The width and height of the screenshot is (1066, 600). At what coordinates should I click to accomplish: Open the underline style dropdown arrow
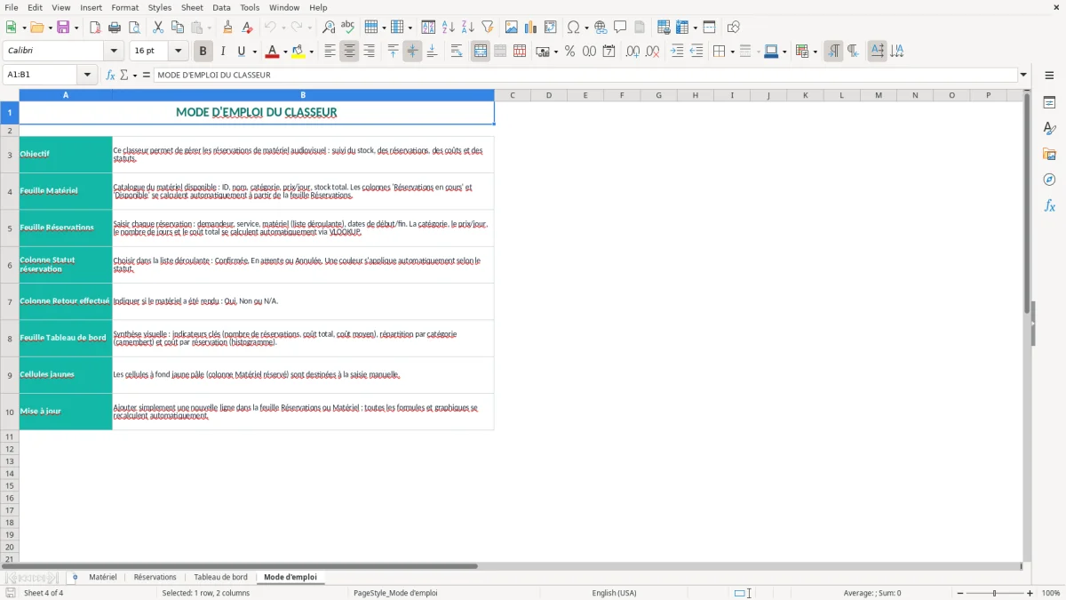(x=254, y=52)
